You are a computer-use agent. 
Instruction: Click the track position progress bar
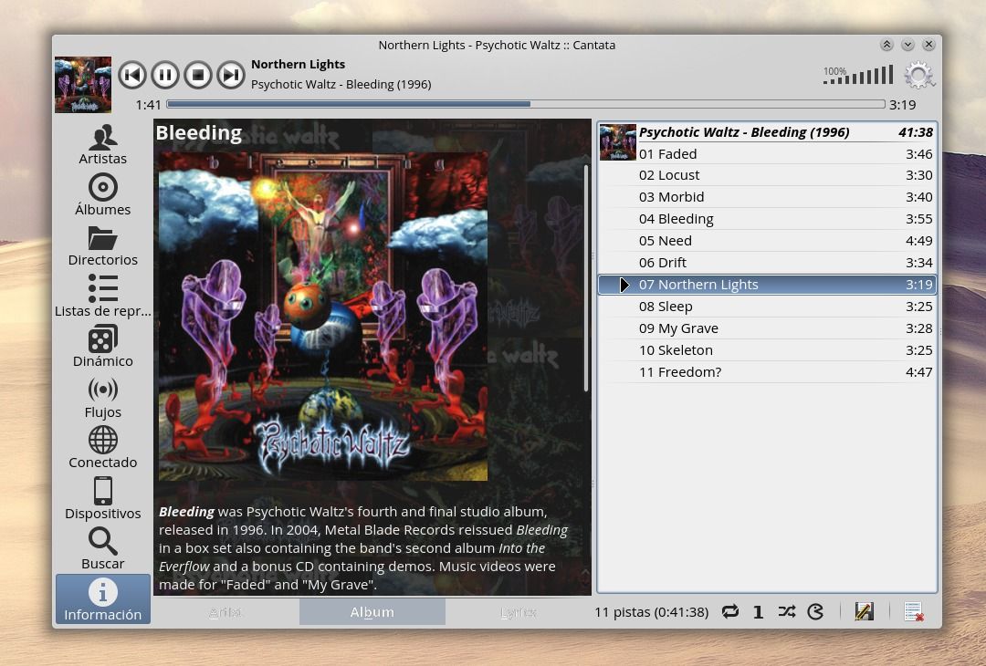pos(525,104)
